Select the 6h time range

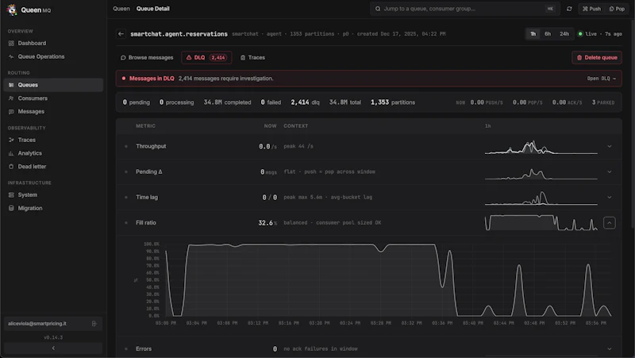(x=548, y=34)
